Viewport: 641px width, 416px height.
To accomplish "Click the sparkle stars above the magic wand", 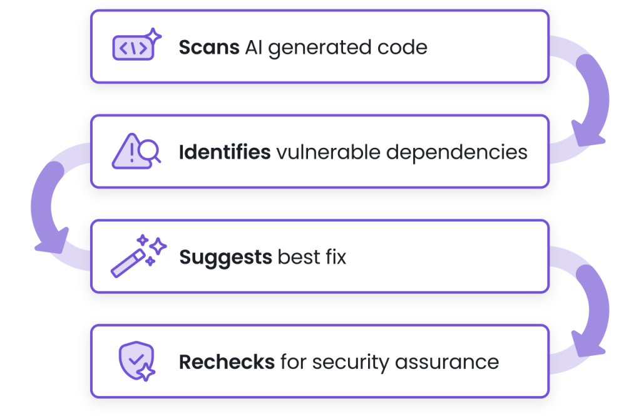I will (152, 243).
